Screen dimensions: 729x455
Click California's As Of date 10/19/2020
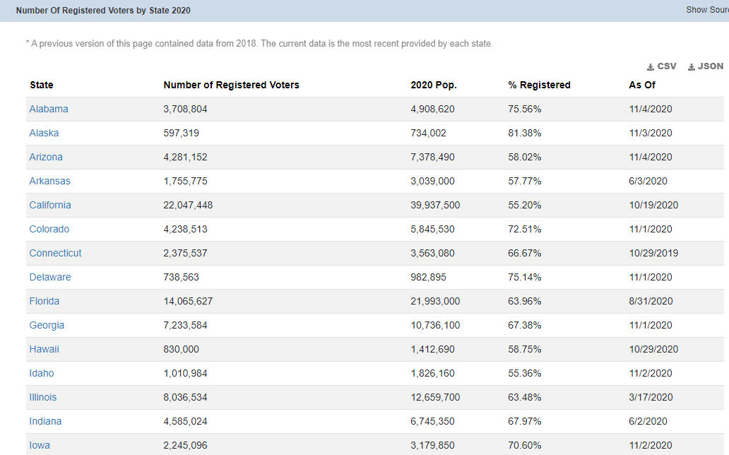(x=653, y=205)
